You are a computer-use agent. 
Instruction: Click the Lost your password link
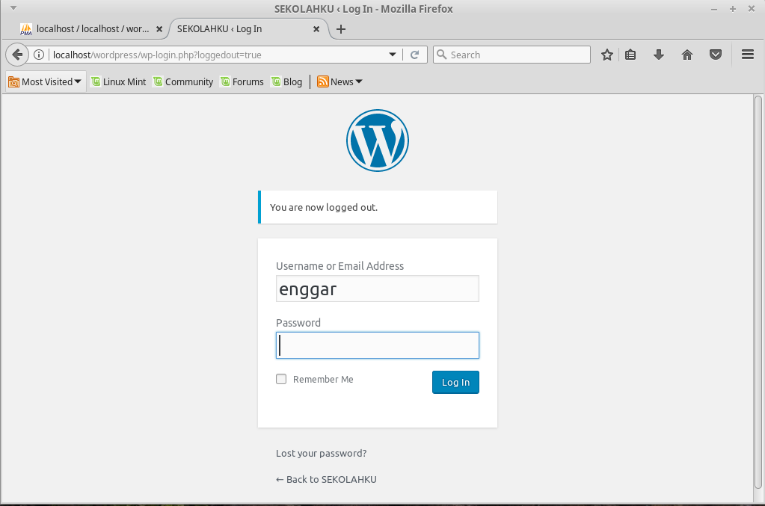click(321, 453)
